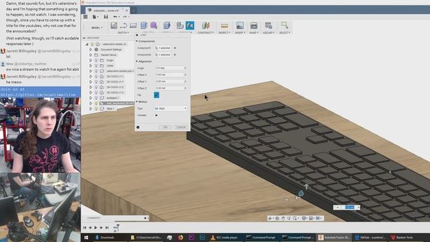Collapse the Components section in Joint dialog
430x242 pixels.
(x=137, y=41)
